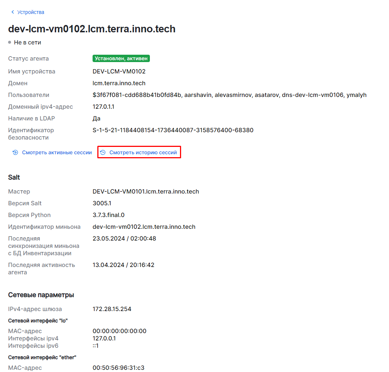Select the security identifier S-1-5-21 value
Screen dimensions: 389x372
(x=173, y=130)
